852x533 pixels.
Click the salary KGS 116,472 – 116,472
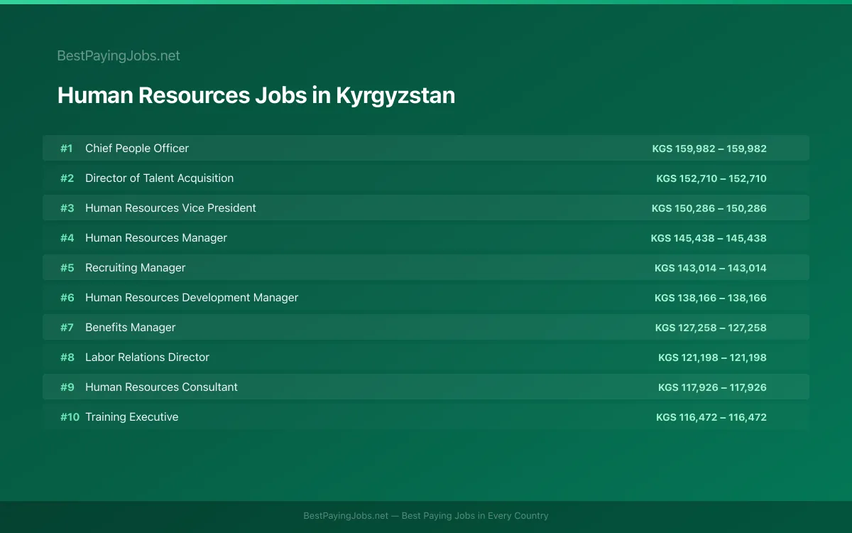point(711,417)
